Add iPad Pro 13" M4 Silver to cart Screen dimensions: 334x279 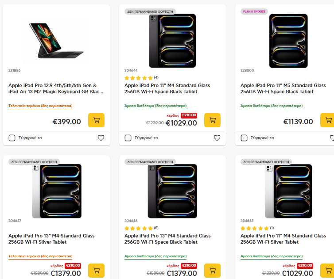pos(96,271)
